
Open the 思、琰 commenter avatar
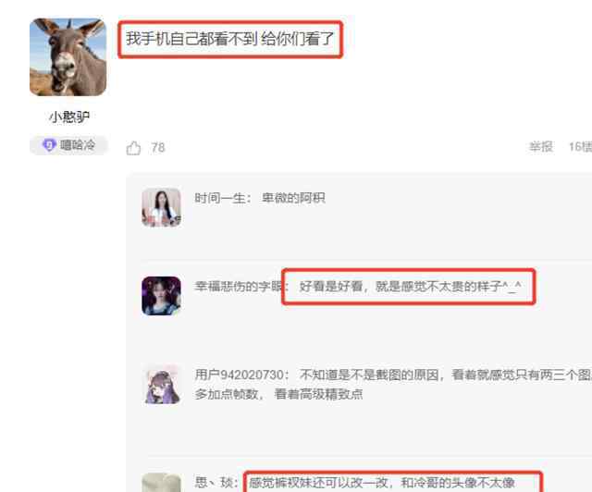tap(161, 482)
